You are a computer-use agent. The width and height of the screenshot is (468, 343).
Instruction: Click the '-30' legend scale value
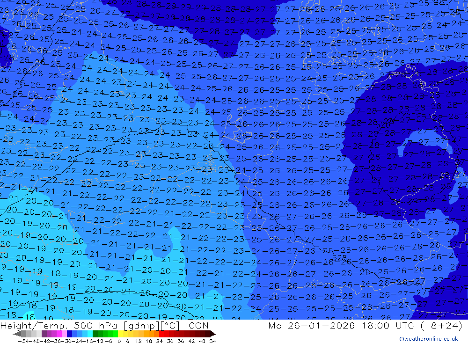67,341
